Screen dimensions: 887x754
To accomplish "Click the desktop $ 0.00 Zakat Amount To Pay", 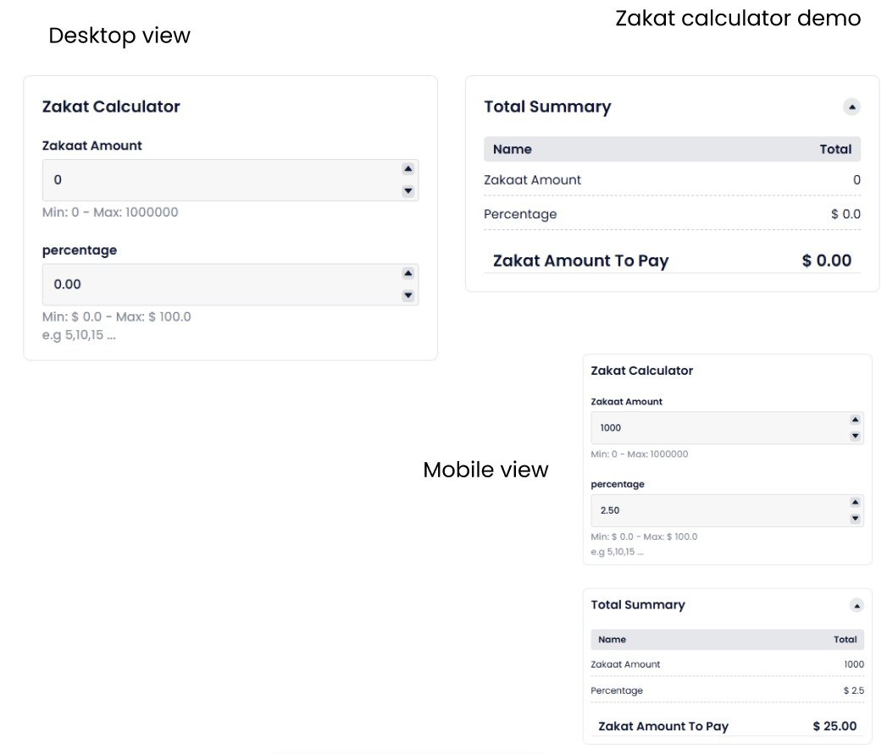I will (x=826, y=261).
